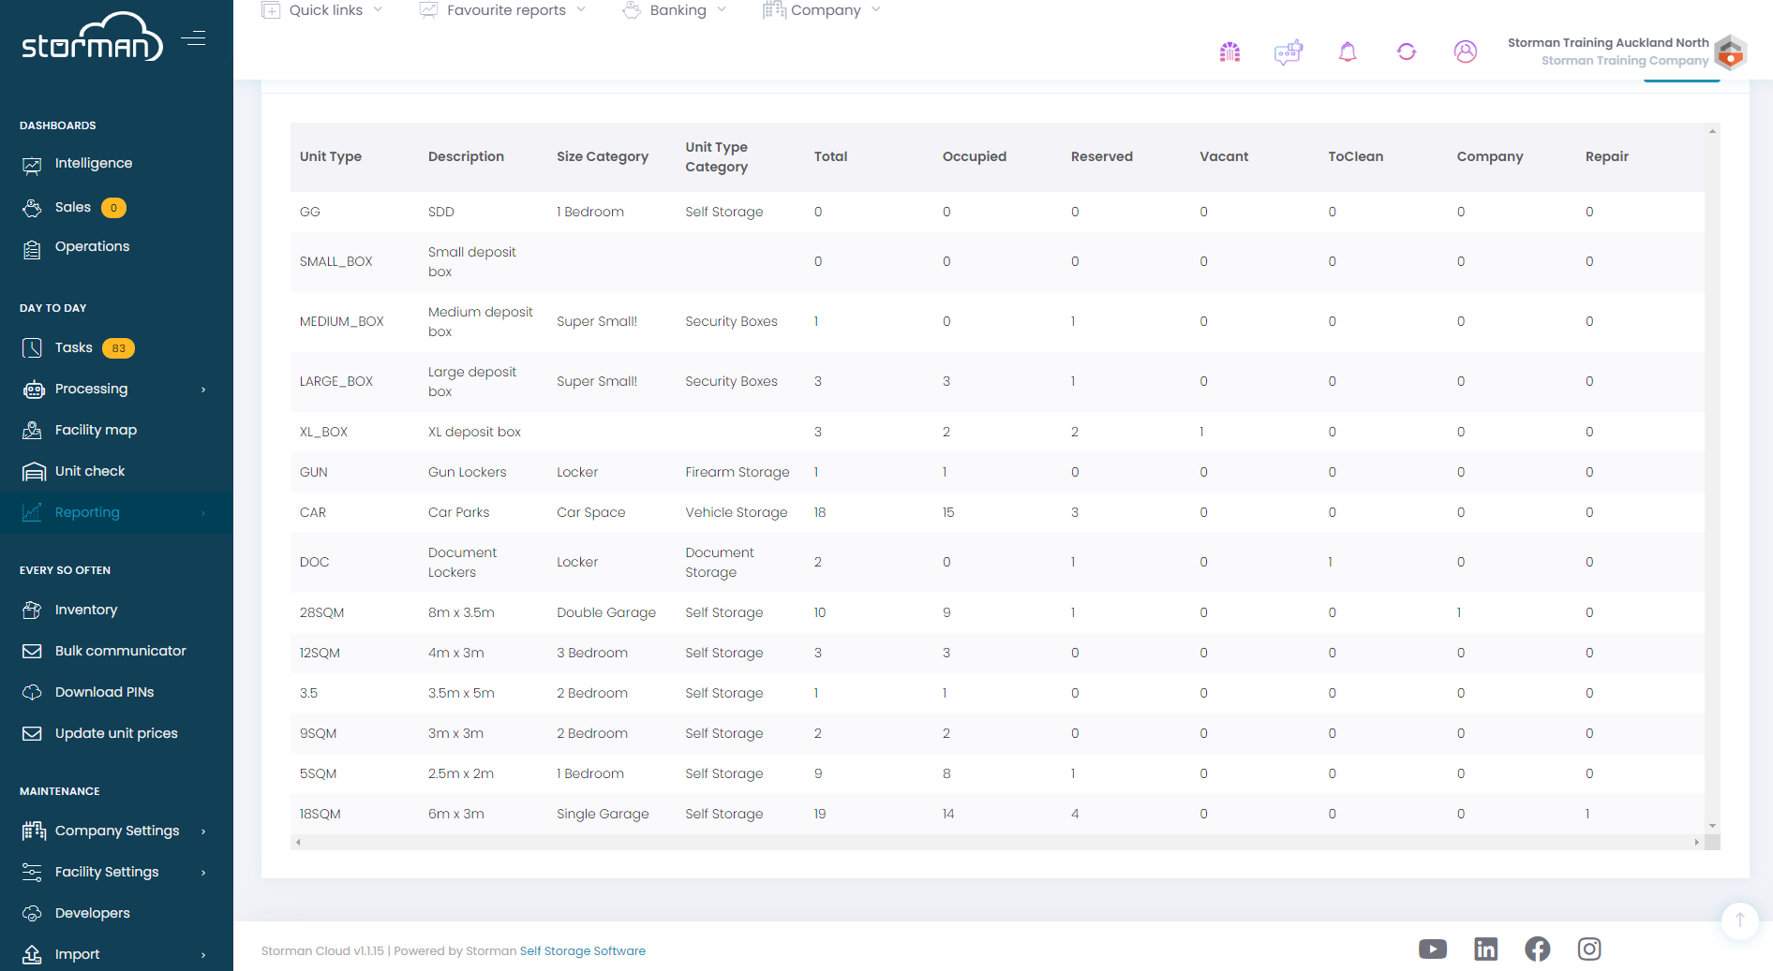The height and width of the screenshot is (971, 1773).
Task: Open the LinkedIn footer icon
Action: 1486,949
